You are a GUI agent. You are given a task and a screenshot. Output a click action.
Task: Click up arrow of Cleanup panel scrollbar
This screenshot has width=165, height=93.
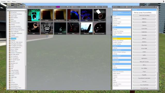coord(158,10)
